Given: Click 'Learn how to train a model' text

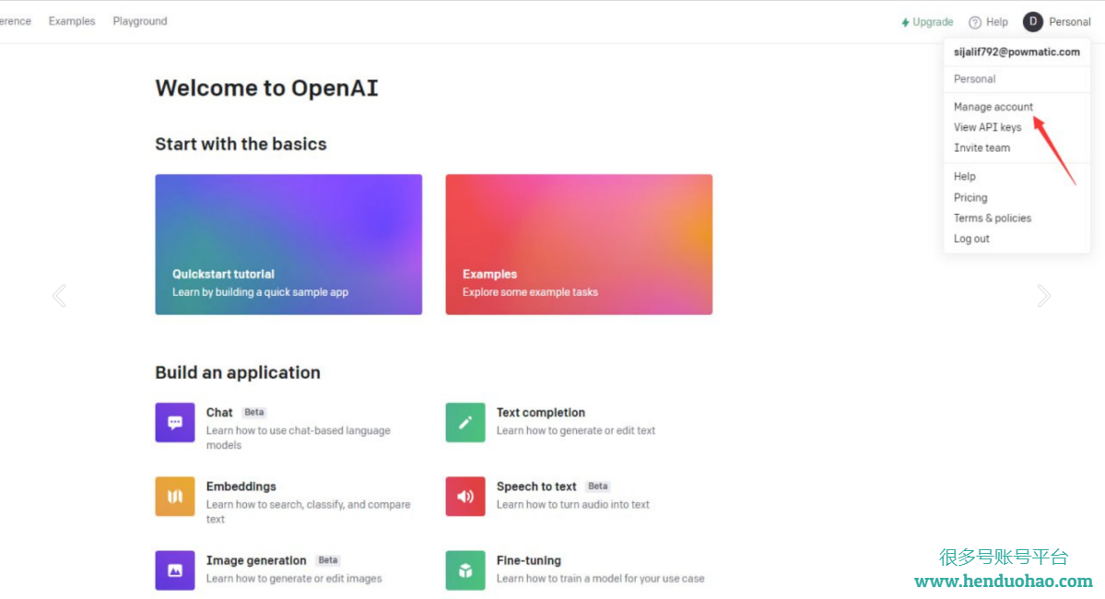Looking at the screenshot, I should click(x=600, y=579).
